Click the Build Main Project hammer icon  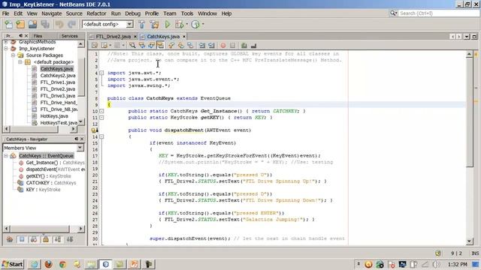coord(141,24)
